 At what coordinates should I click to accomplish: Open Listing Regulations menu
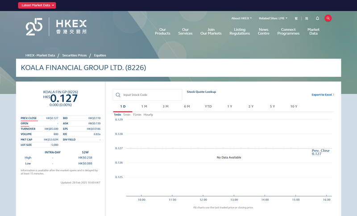coord(240,31)
